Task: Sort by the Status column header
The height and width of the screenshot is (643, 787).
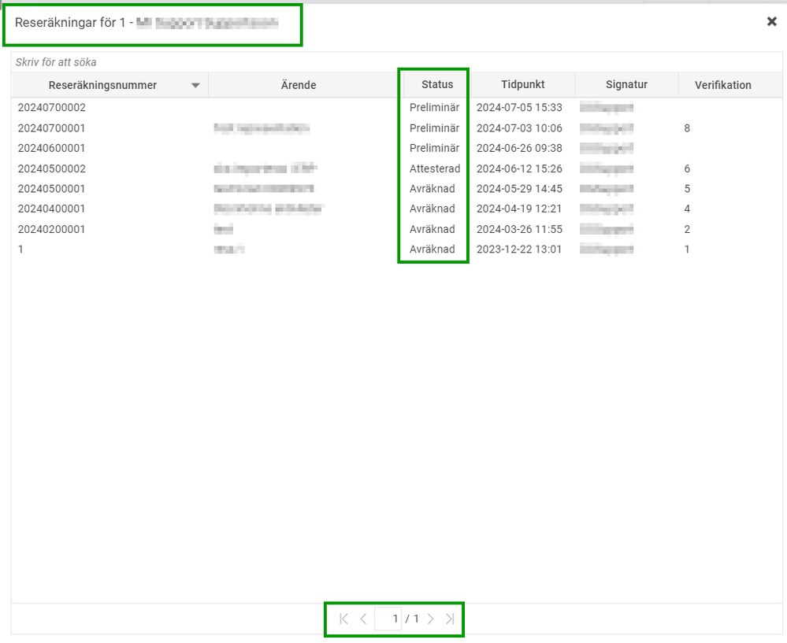Action: click(x=437, y=85)
